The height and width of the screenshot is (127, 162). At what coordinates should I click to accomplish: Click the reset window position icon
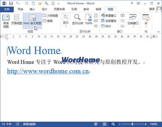pyautogui.click(x=122, y=26)
